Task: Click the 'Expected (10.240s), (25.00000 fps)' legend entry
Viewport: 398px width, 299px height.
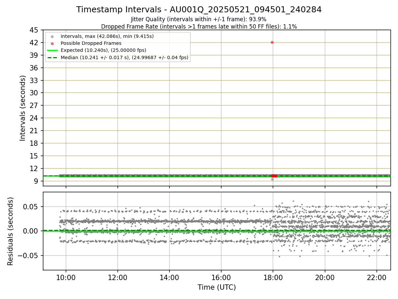Action: pyautogui.click(x=103, y=50)
